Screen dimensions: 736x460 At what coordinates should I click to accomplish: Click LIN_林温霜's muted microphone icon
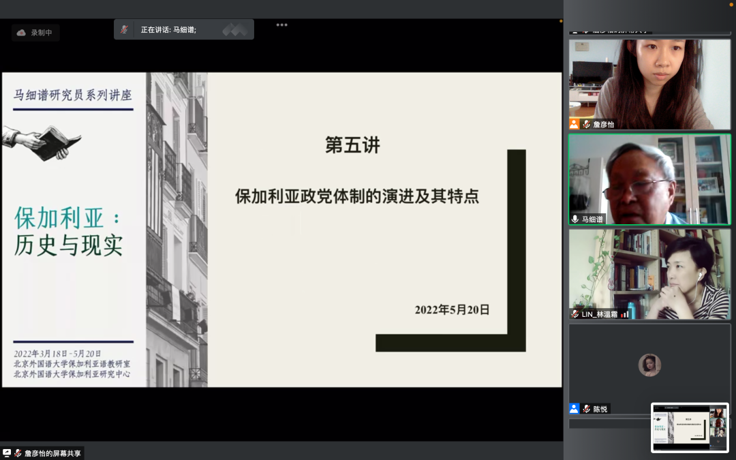575,314
